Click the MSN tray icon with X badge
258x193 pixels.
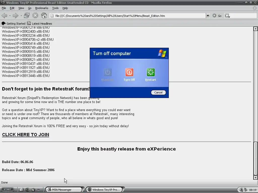[x=241, y=190]
